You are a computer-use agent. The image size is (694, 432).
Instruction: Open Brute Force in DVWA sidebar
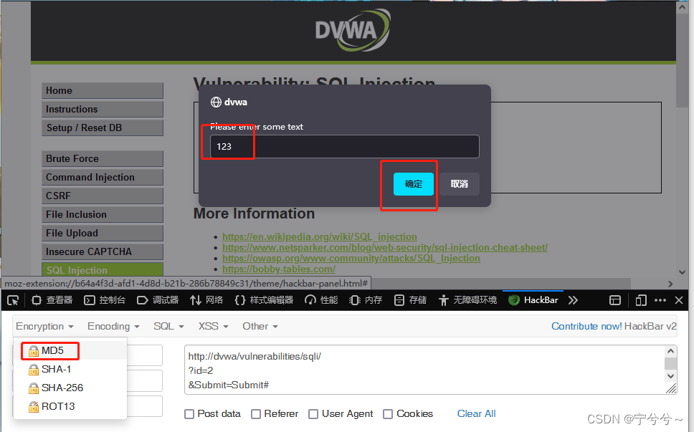click(103, 159)
